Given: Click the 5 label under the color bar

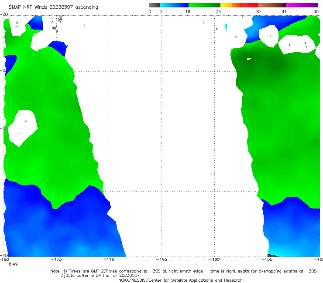Looking at the screenshot, I should (161, 11).
